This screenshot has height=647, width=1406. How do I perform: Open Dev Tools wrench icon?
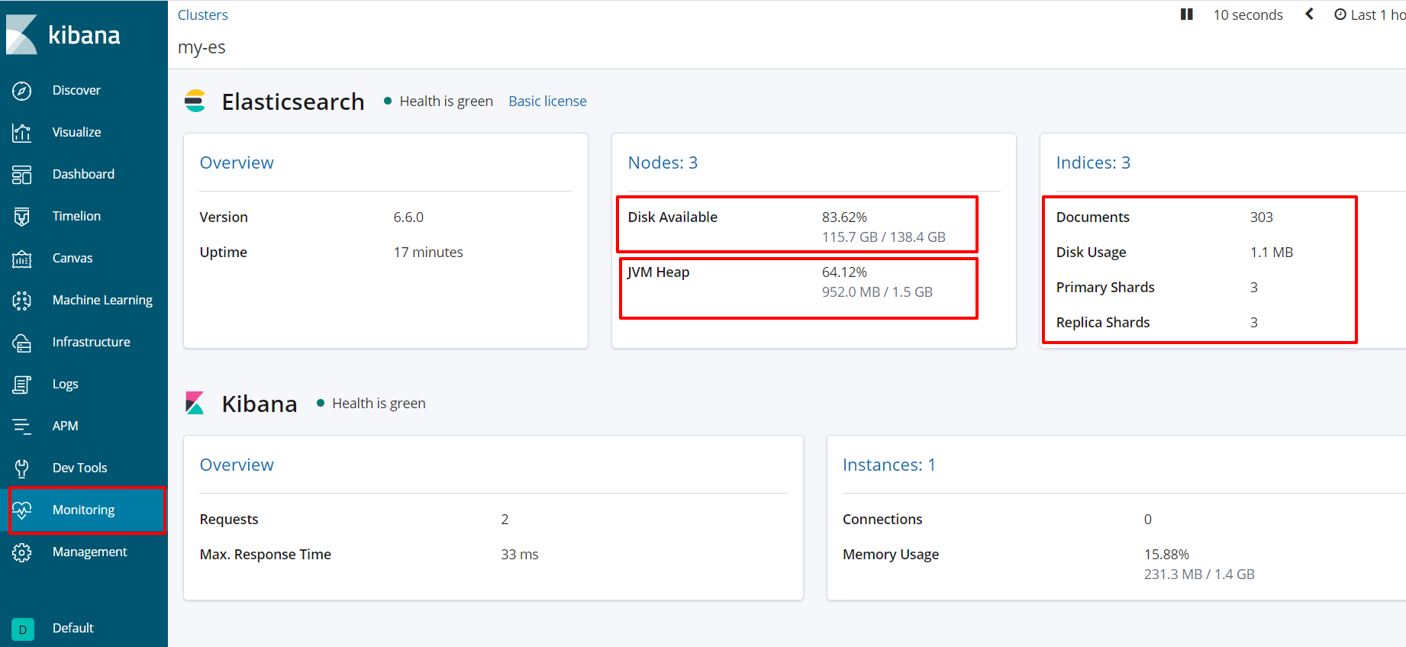[x=22, y=468]
